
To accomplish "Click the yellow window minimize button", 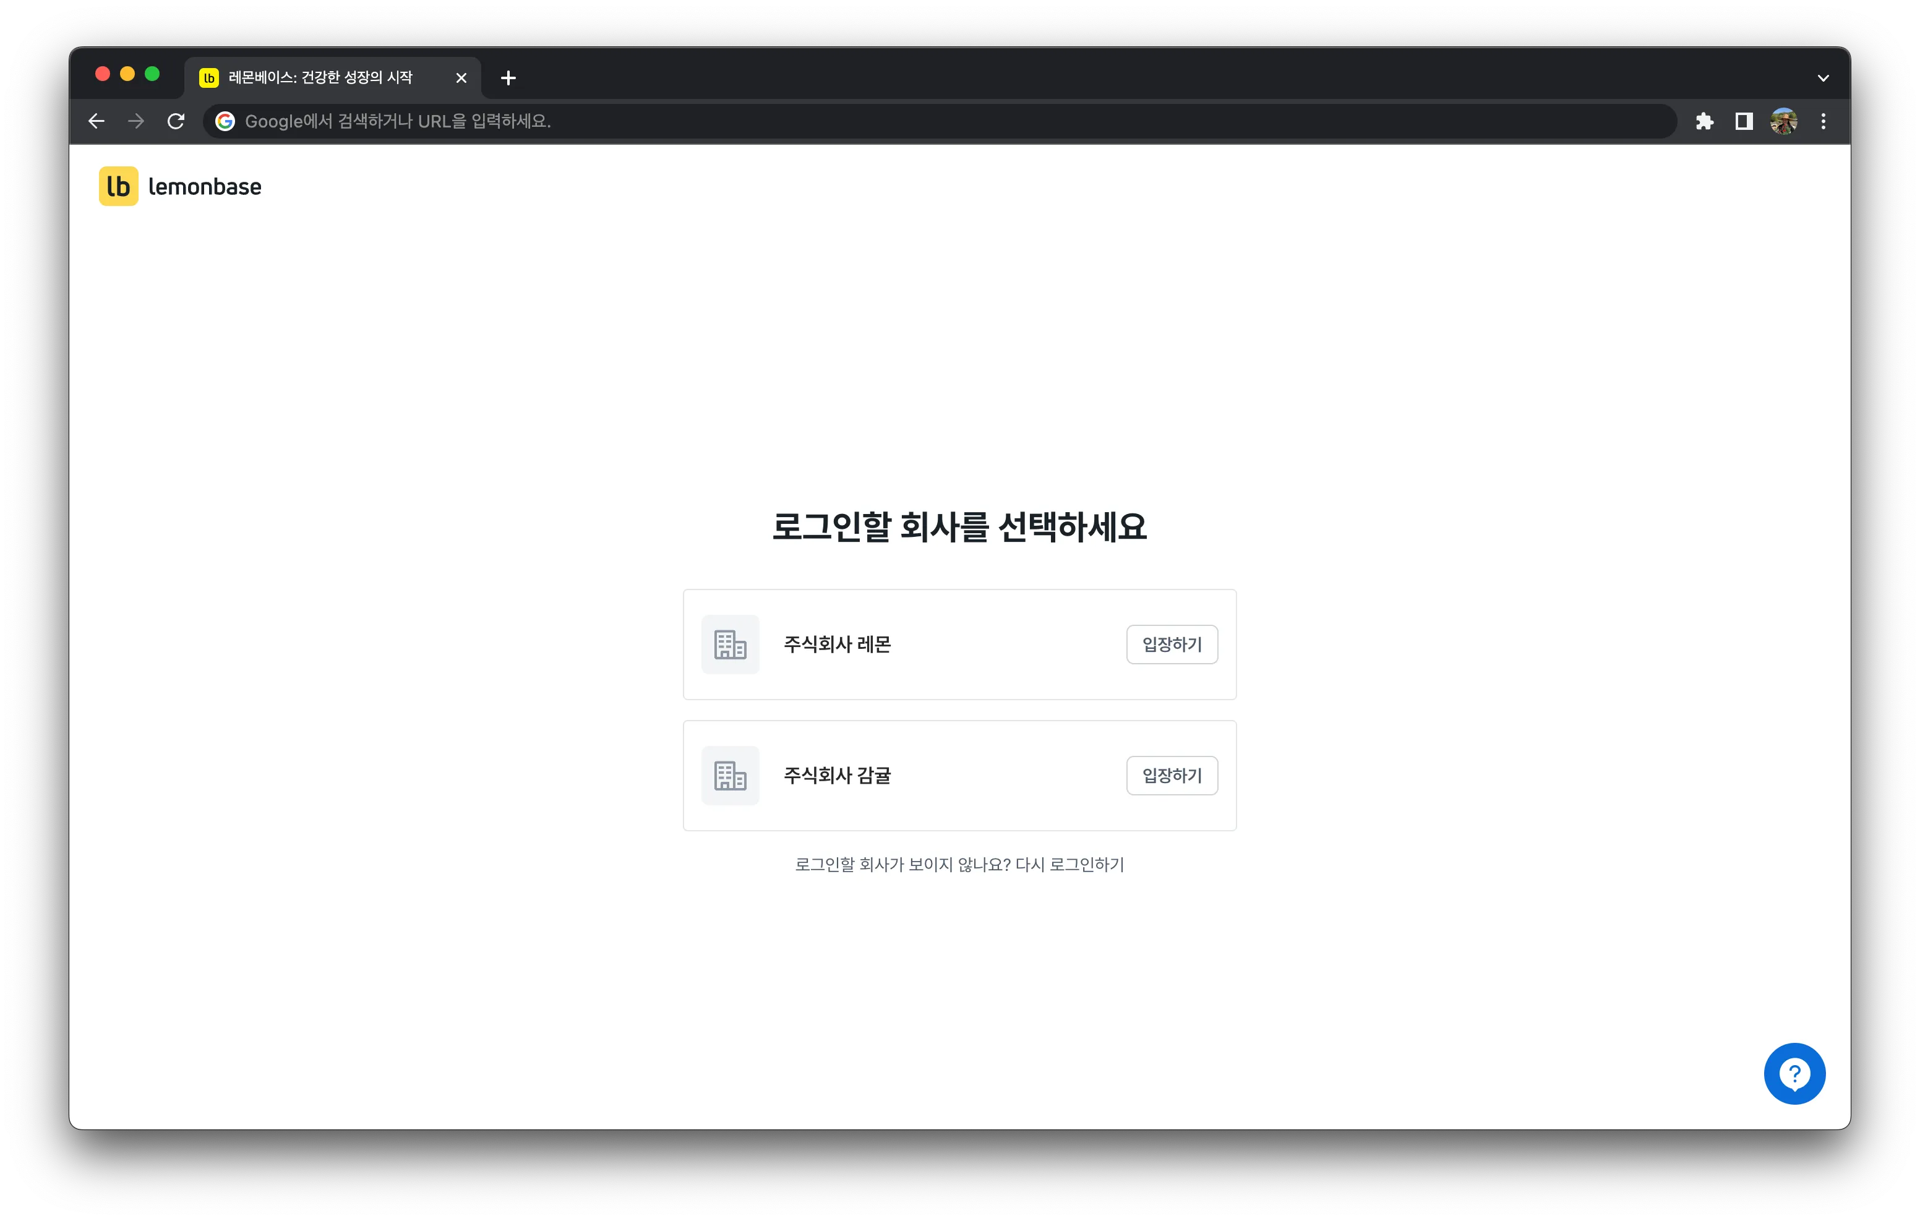I will coord(127,74).
